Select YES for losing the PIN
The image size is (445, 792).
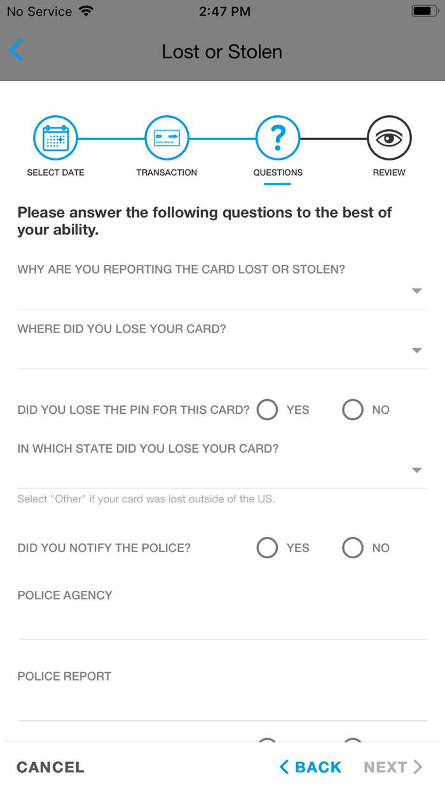pyautogui.click(x=267, y=409)
